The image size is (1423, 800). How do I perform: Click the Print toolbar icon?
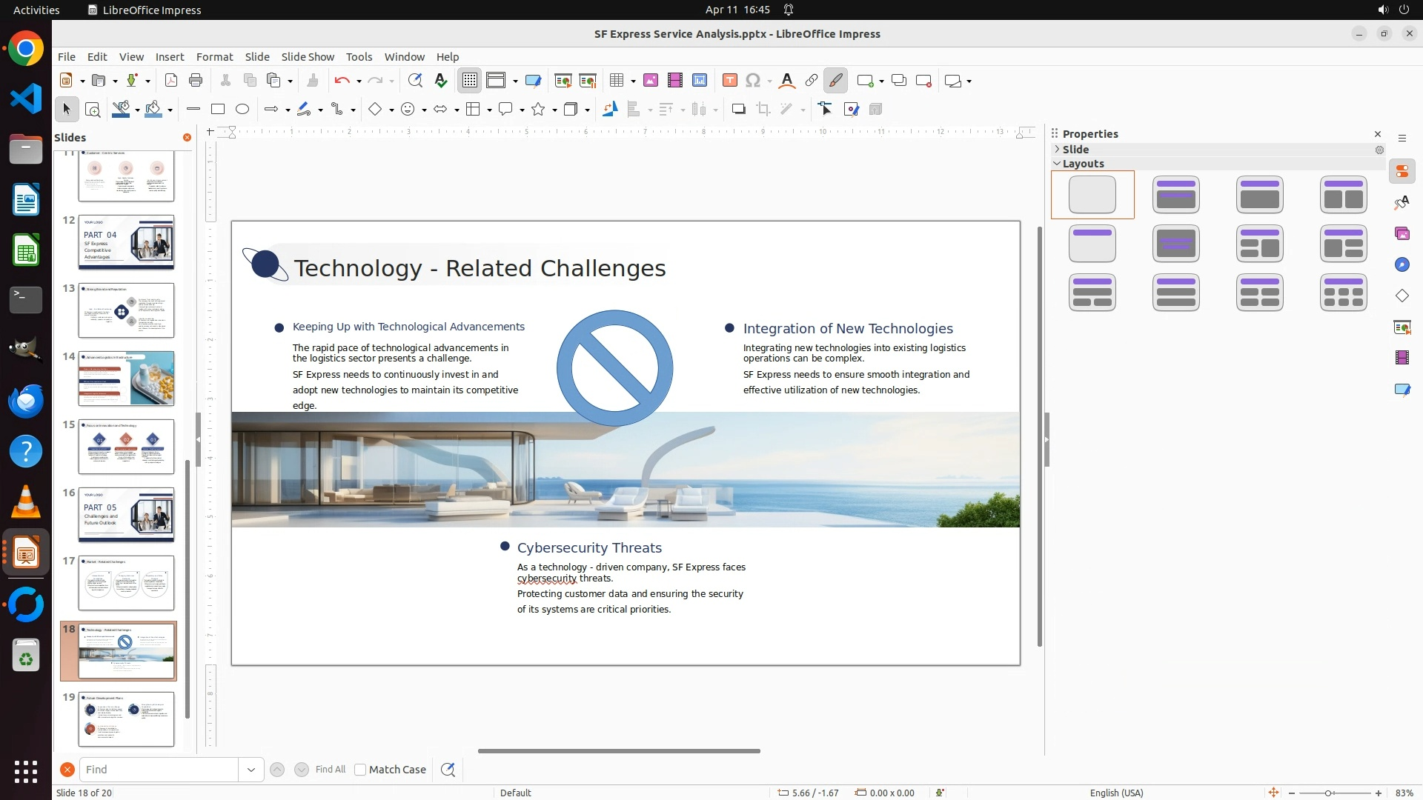tap(196, 81)
